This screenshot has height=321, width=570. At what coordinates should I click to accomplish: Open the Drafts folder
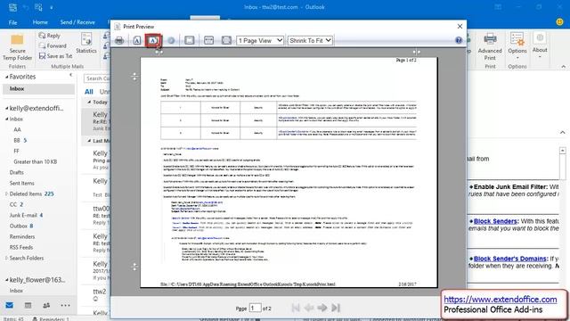(x=16, y=172)
